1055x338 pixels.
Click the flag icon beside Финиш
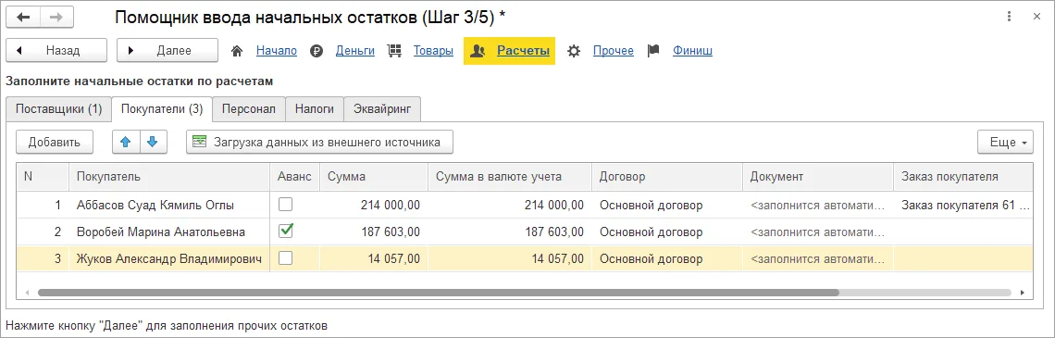(653, 51)
